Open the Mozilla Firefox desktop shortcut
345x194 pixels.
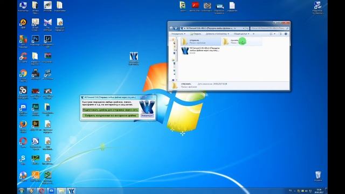coord(23,126)
